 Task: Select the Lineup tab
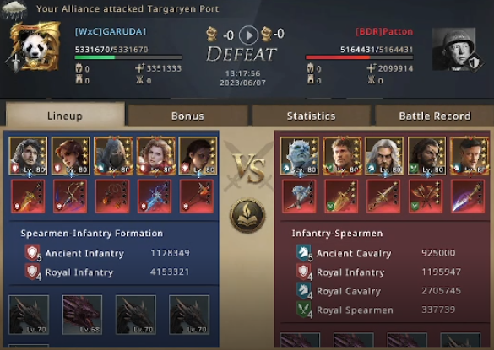click(x=65, y=116)
